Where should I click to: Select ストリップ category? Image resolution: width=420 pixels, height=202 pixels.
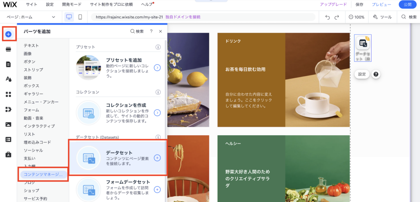tap(33, 70)
